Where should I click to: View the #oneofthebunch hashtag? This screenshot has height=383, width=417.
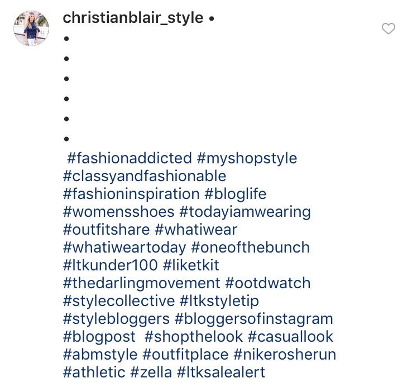point(250,248)
